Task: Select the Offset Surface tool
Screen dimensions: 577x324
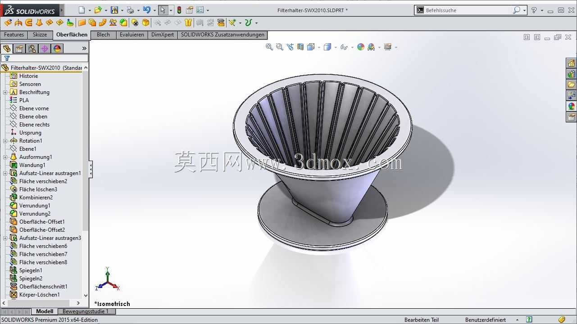Action: (x=92, y=22)
